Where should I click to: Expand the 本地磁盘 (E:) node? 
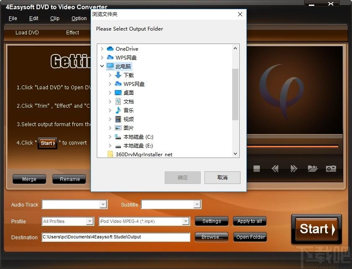tap(110, 145)
